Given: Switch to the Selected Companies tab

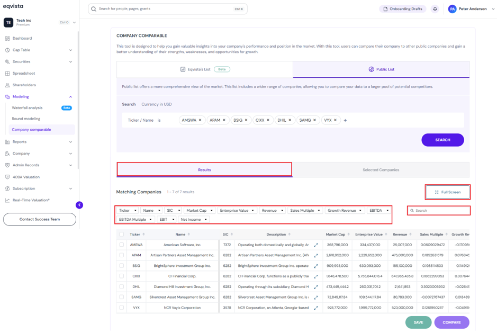Looking at the screenshot, I should pyautogui.click(x=381, y=170).
